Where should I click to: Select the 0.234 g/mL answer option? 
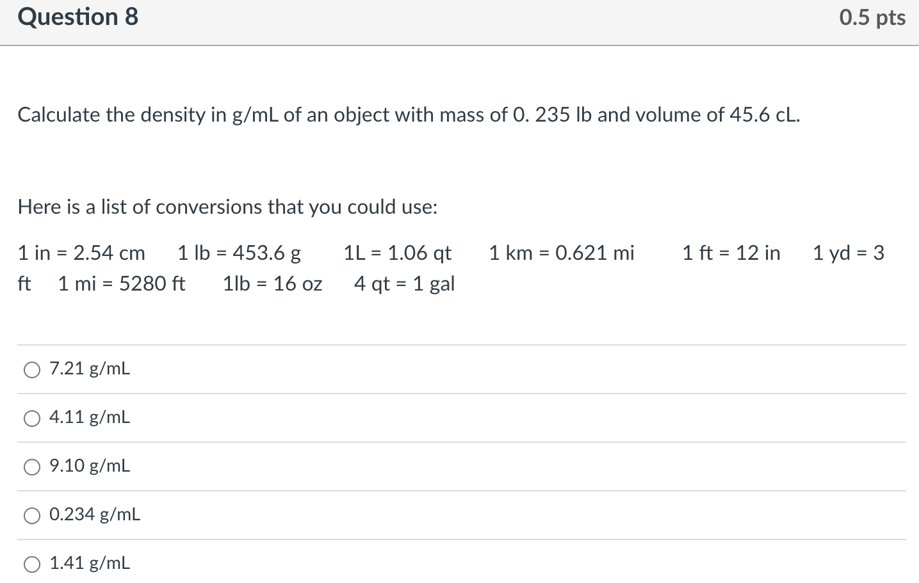pyautogui.click(x=31, y=515)
